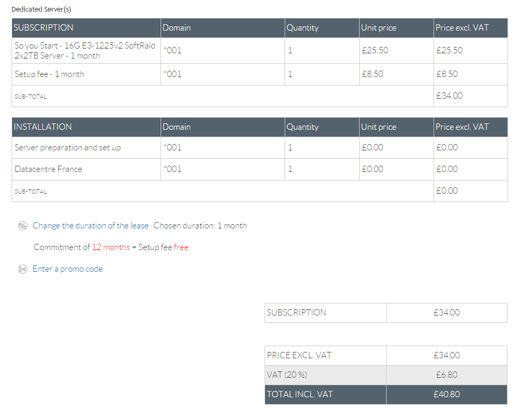Click the £40.80 total amount
The height and width of the screenshot is (411, 517).
447,394
